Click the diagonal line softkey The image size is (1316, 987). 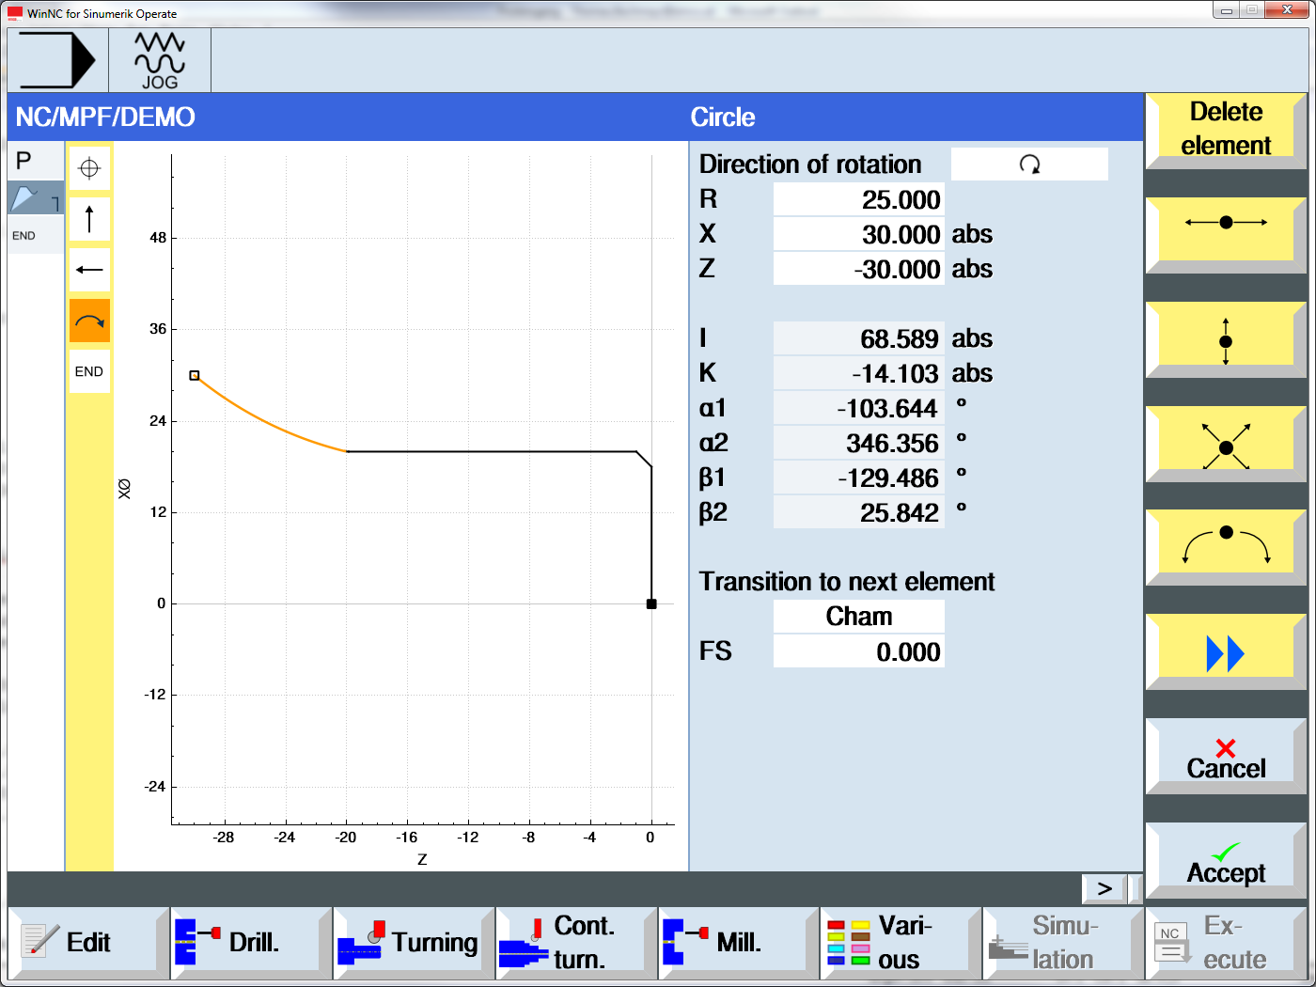point(1225,445)
